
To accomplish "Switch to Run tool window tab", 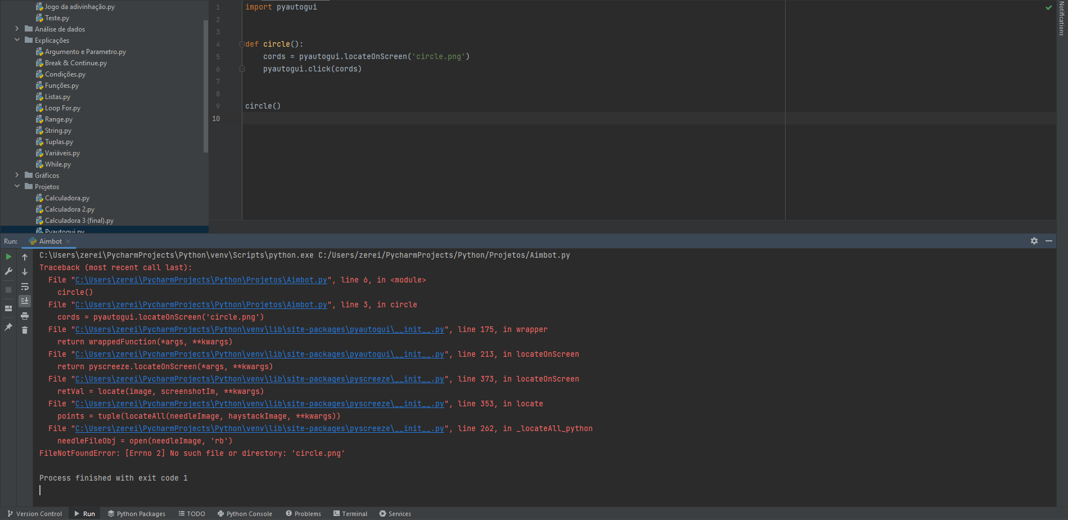I will [85, 514].
